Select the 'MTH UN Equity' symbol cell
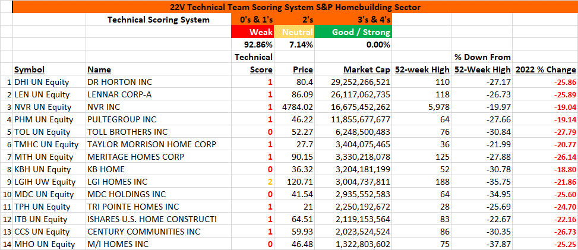Viewport: 578px width, 250px height. (x=49, y=157)
